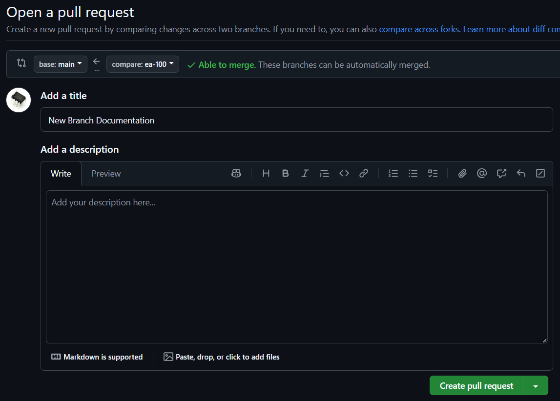This screenshot has width=560, height=401.
Task: Add a link using the chain icon
Action: pos(364,173)
